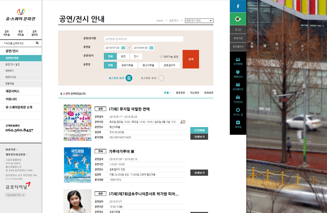Switch to list view icon

click(129, 78)
